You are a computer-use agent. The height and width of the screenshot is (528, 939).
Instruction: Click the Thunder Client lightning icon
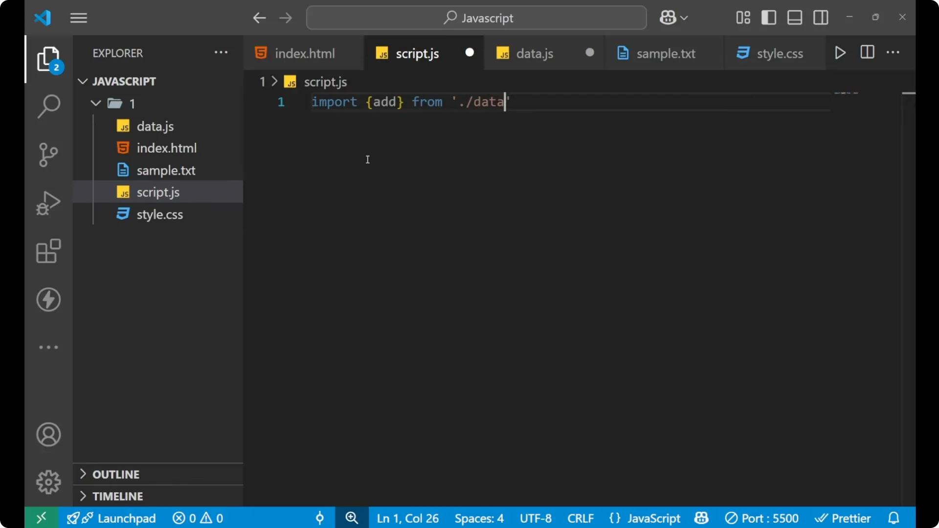(48, 300)
